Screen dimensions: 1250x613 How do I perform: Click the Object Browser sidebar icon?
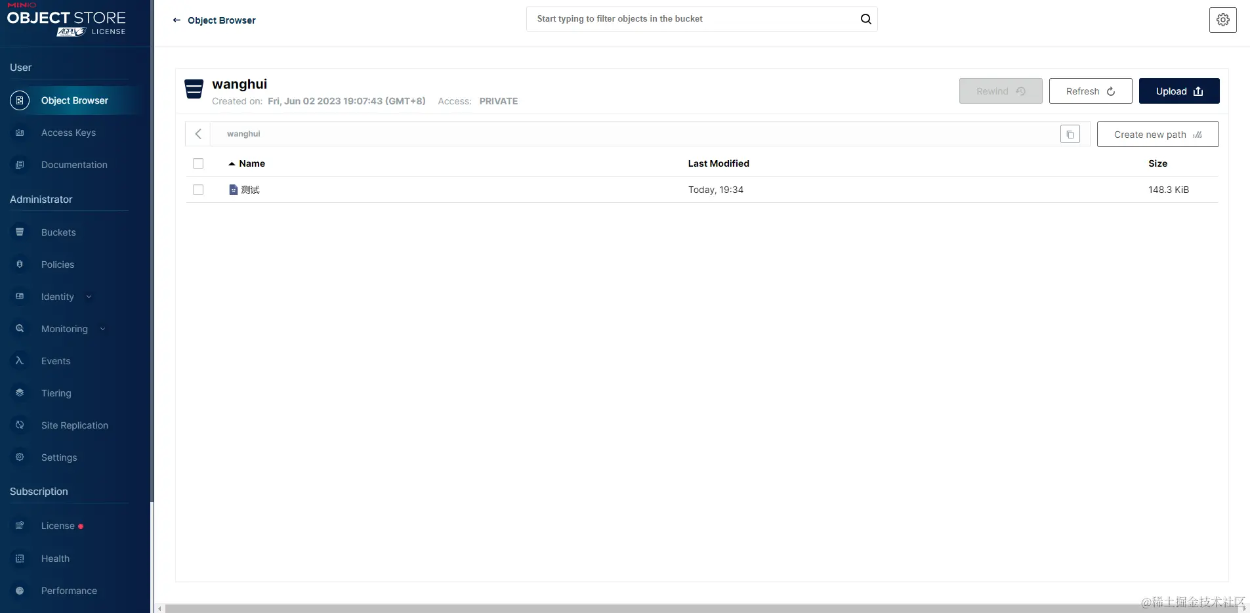click(x=20, y=100)
